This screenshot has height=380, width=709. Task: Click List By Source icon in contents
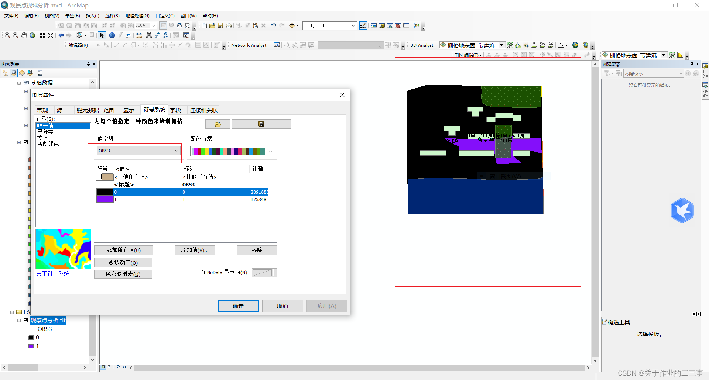[x=14, y=73]
